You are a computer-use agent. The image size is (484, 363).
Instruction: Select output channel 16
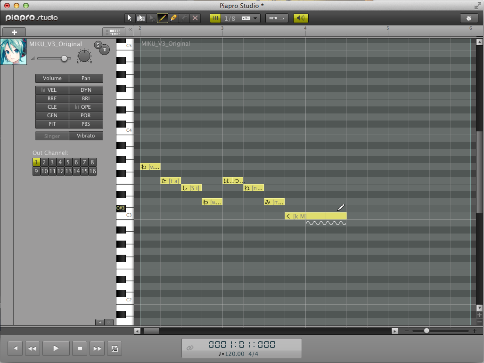coord(92,171)
